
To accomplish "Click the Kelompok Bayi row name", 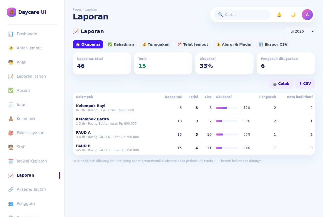I will point(91,106).
